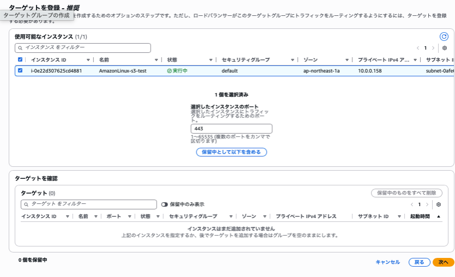Sort targets table by 起動時間 arrow
Viewport: 455px width, 277px height.
[439, 216]
